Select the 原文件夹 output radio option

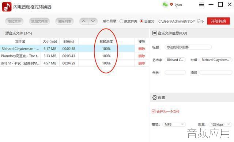click(121, 21)
